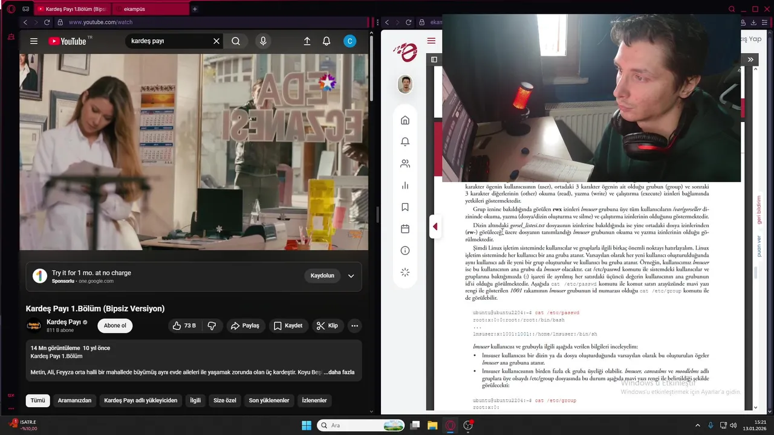Open ekampüs bookmark sidebar icon
This screenshot has height=435, width=774.
[405, 207]
